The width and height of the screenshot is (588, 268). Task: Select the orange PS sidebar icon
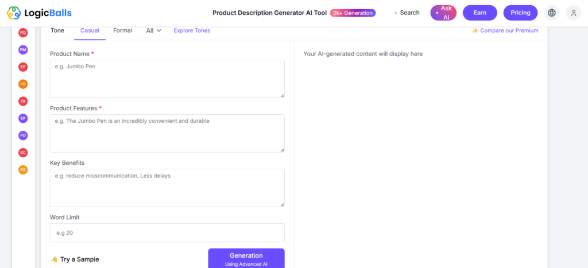point(23,170)
